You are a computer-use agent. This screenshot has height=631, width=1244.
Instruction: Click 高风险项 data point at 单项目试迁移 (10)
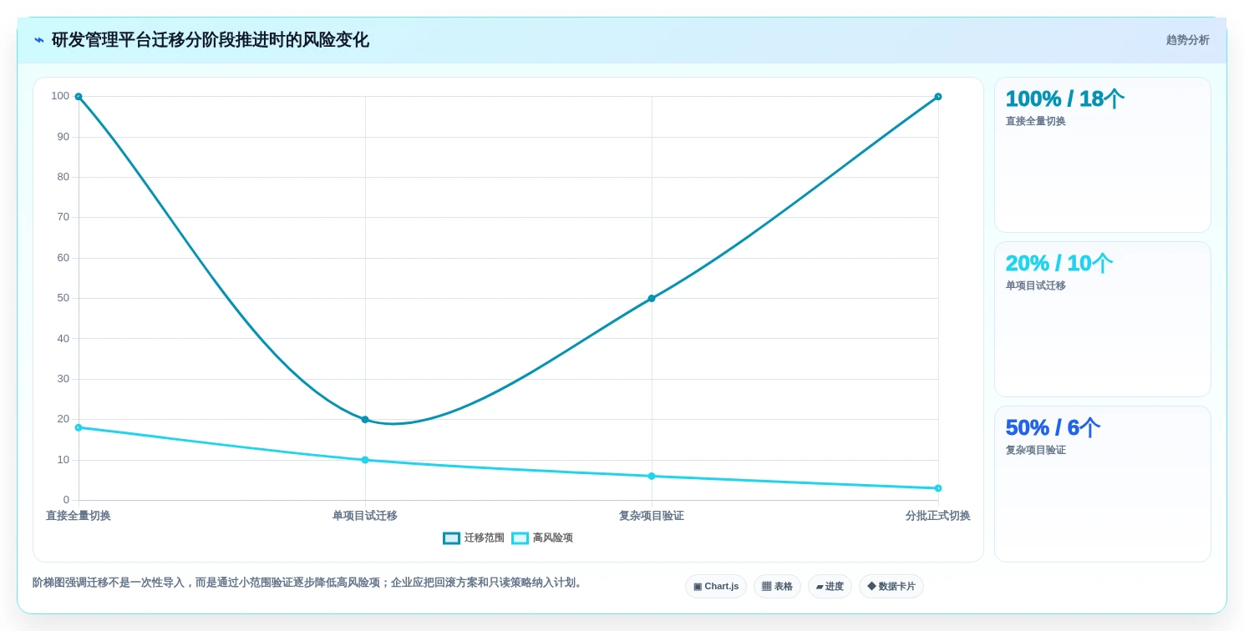coord(365,460)
